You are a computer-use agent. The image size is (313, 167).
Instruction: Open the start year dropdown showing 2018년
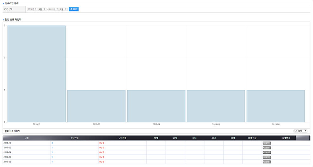click(32, 9)
